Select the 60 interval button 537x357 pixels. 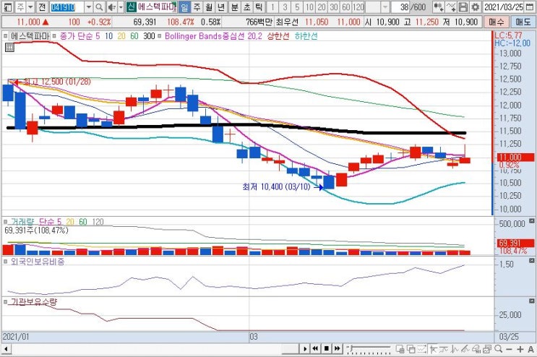(346, 7)
